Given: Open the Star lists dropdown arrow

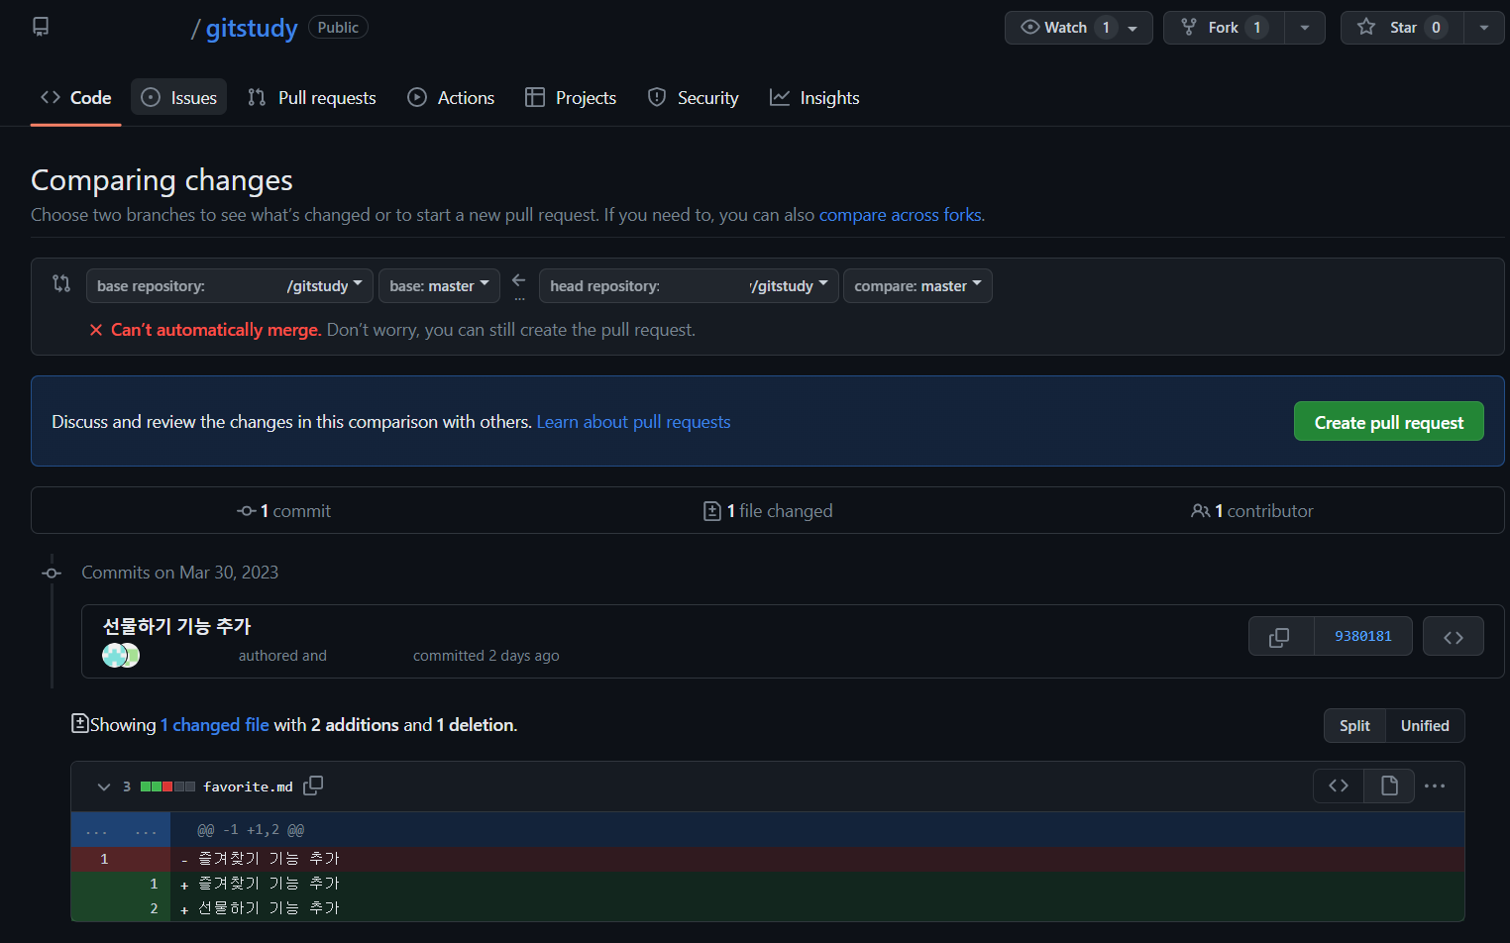Looking at the screenshot, I should coord(1484,28).
